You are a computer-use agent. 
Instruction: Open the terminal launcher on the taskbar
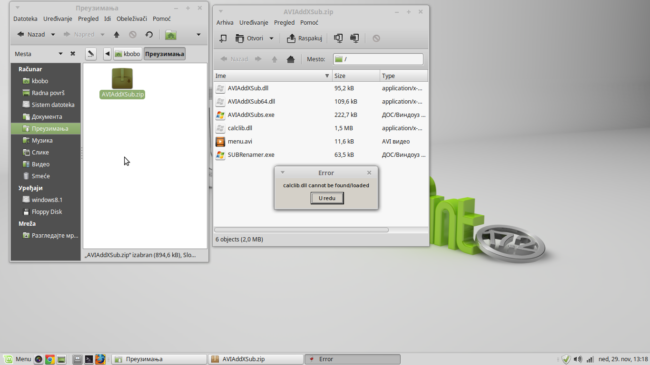[89, 359]
